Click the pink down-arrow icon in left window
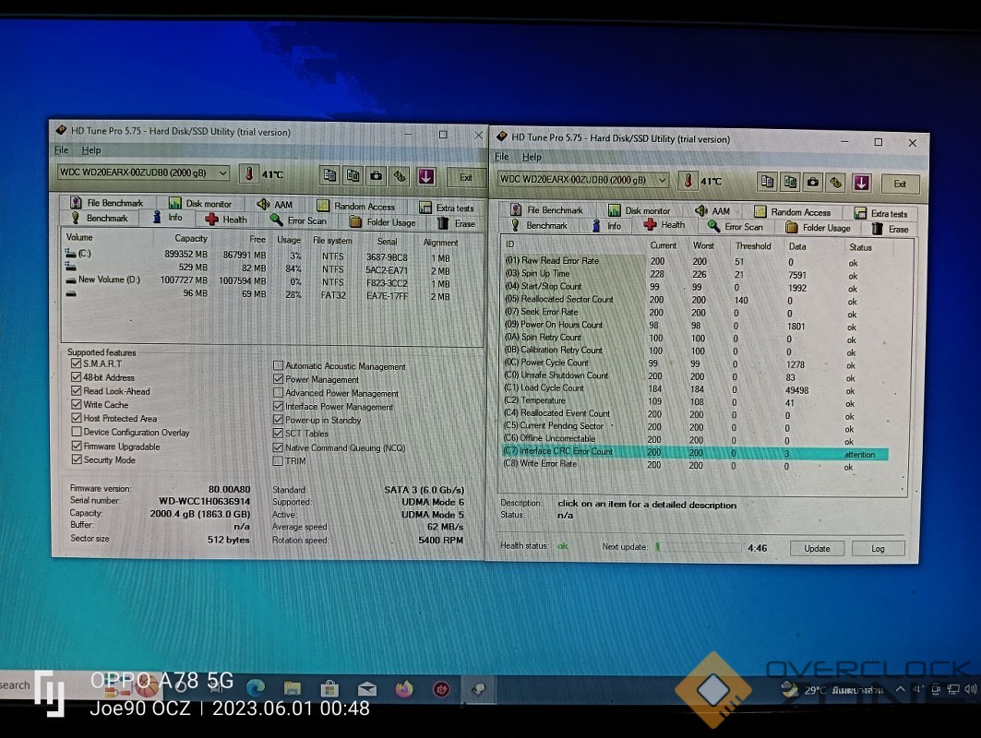 [426, 176]
